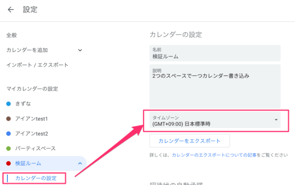Select the アイアンtest2 calendar entry

click(32, 133)
